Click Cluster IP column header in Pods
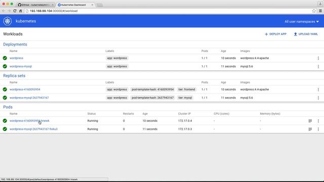This screenshot has width=324, height=182. [x=184, y=114]
